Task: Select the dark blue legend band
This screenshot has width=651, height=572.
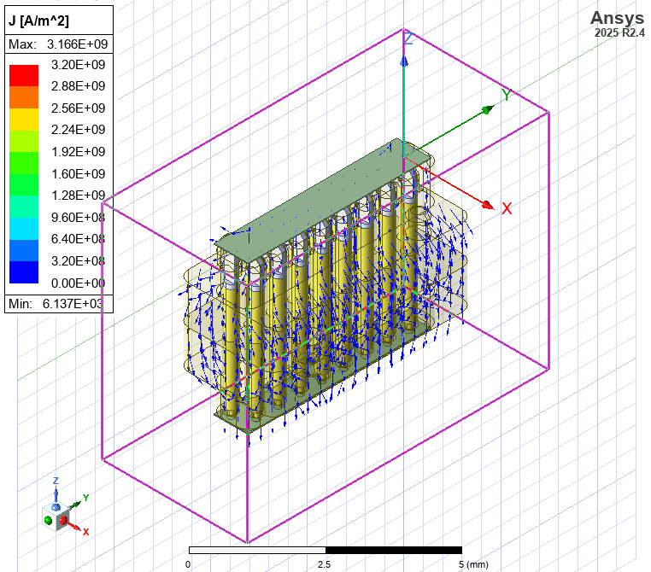Action: pyautogui.click(x=24, y=272)
